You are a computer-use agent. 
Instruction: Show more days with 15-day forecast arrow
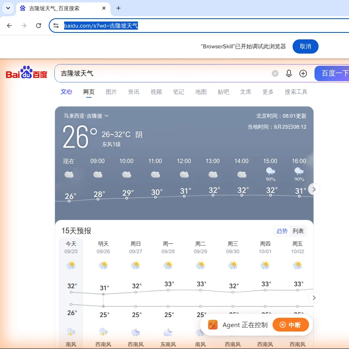coord(314,297)
